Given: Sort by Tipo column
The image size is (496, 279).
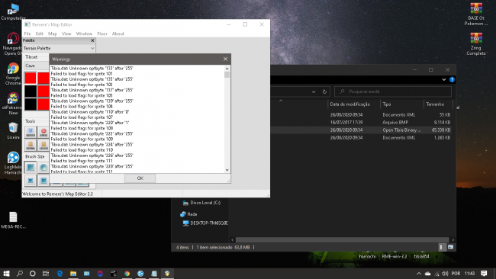Looking at the screenshot, I should [x=387, y=104].
